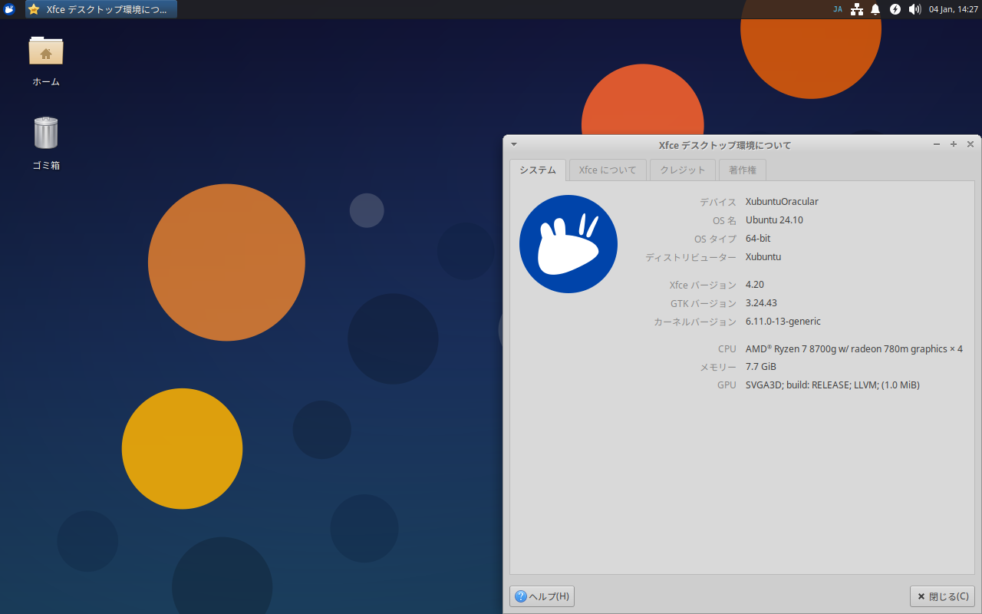Click the JA keyboard layout indicator
The height and width of the screenshot is (614, 982).
coord(837,9)
